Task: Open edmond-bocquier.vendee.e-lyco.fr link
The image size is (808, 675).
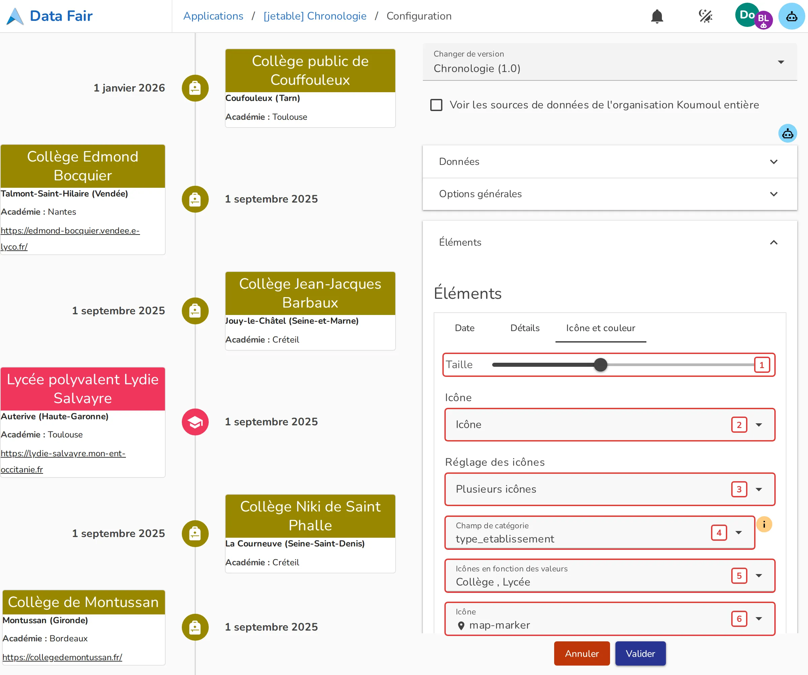Action: click(70, 239)
